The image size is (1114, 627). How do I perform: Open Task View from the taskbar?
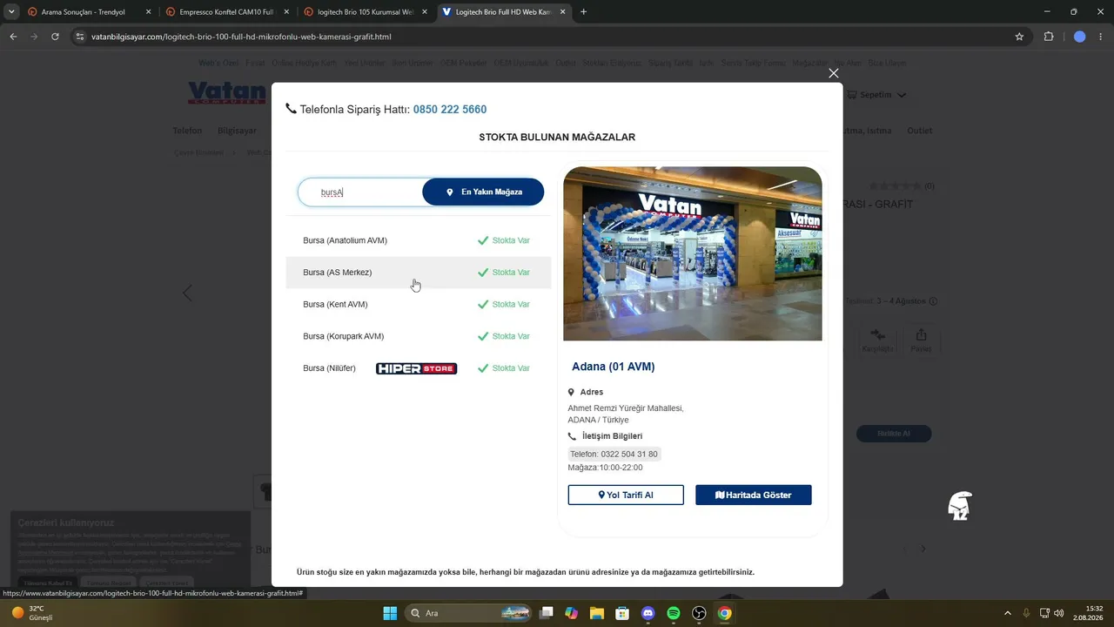[546, 613]
